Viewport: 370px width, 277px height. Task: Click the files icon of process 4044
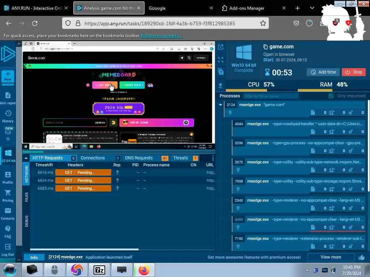click(313, 132)
